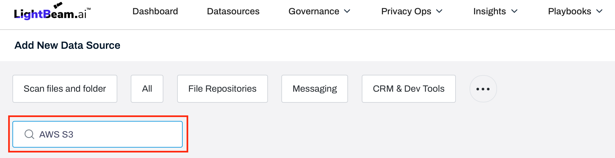Expand the Privacy Ops chevron arrow
Screen dimensions: 615x158
(x=439, y=11)
